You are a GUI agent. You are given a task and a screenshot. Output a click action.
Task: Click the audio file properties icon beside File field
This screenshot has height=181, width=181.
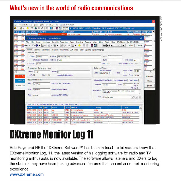click(133, 97)
